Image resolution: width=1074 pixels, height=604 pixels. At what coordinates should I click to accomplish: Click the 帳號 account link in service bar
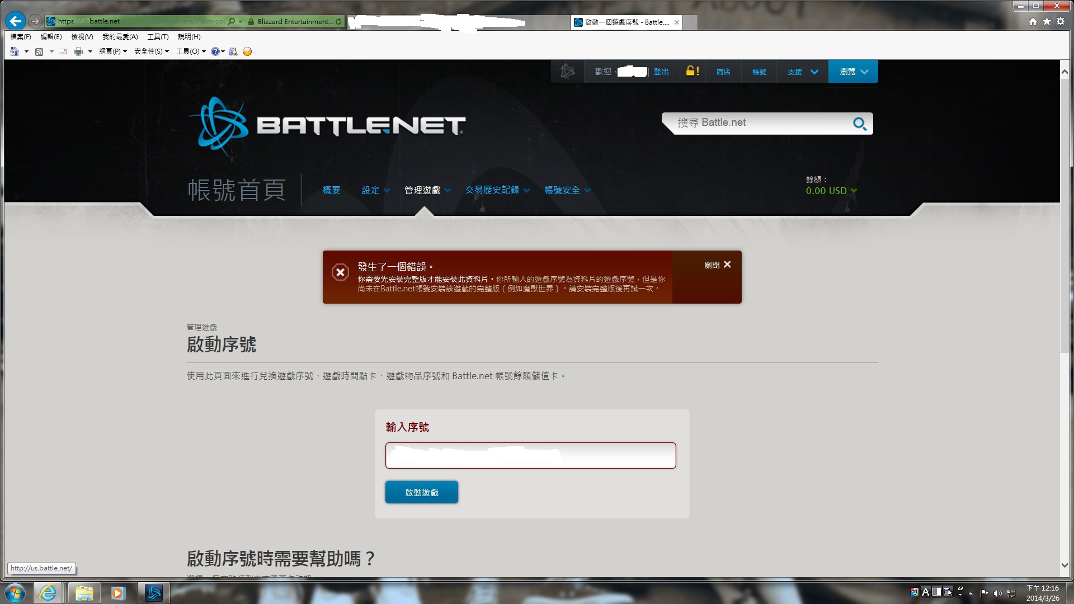[x=759, y=72]
